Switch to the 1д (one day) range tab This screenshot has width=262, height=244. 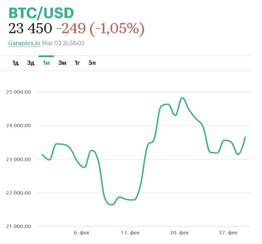click(x=15, y=63)
